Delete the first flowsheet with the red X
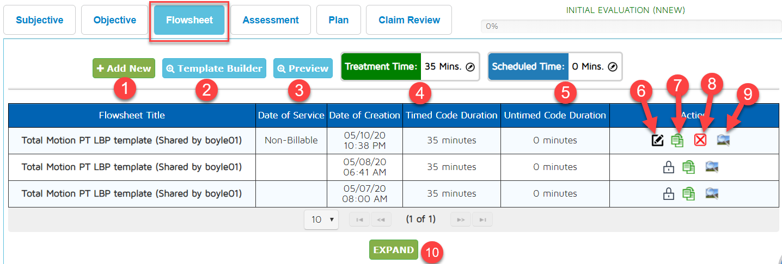Screen dimensions: 782x264 pyautogui.click(x=700, y=140)
